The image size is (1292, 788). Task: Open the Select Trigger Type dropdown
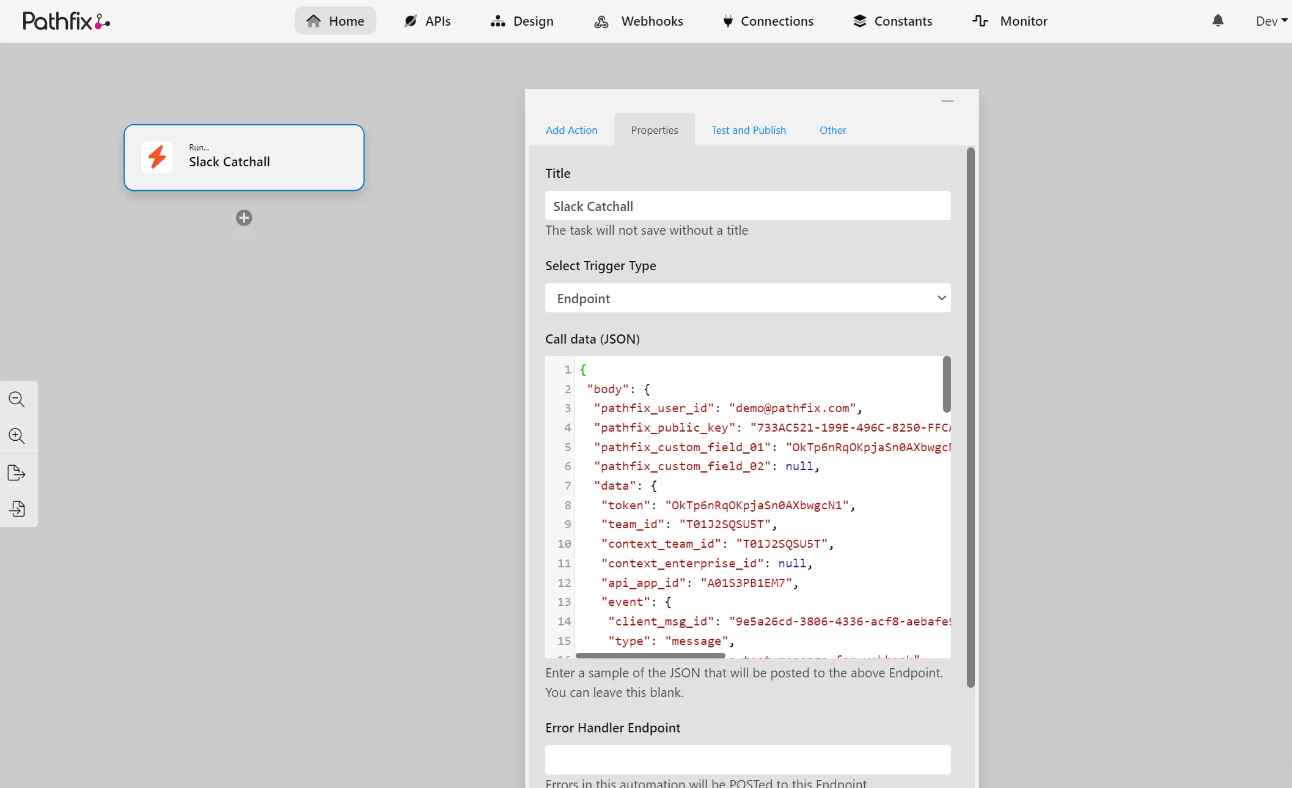click(x=748, y=298)
